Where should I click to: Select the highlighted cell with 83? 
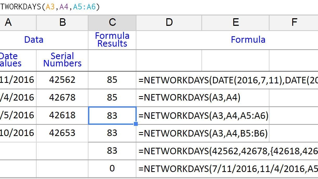pyautogui.click(x=112, y=115)
